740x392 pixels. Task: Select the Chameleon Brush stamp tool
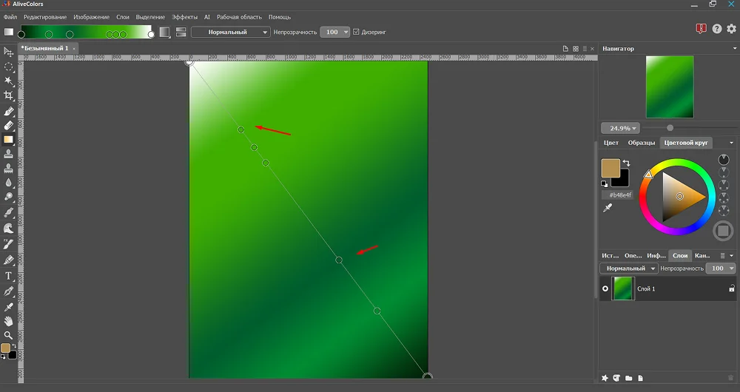pyautogui.click(x=8, y=168)
